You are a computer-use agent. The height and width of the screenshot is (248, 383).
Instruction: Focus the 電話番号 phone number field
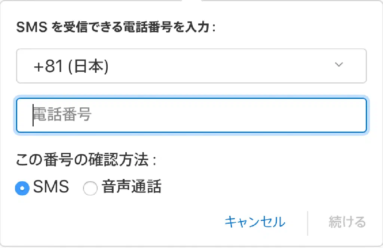(191, 115)
